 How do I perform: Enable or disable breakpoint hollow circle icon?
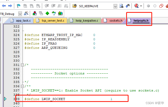tap(155, 6)
